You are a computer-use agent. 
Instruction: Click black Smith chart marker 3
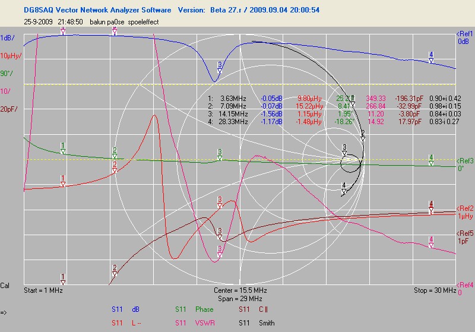344,150
